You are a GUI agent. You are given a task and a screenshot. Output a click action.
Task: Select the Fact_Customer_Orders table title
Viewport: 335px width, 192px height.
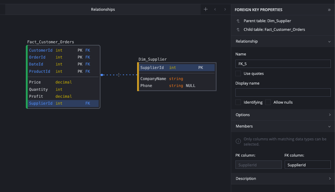pos(51,42)
